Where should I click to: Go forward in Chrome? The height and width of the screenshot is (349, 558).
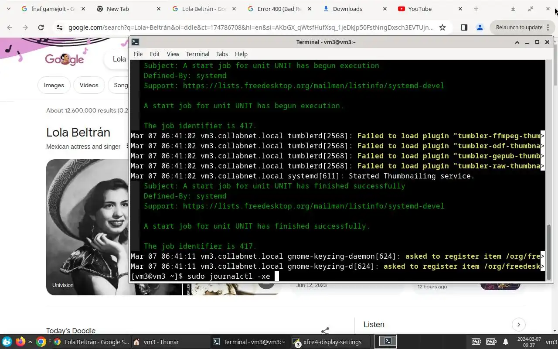click(25, 27)
